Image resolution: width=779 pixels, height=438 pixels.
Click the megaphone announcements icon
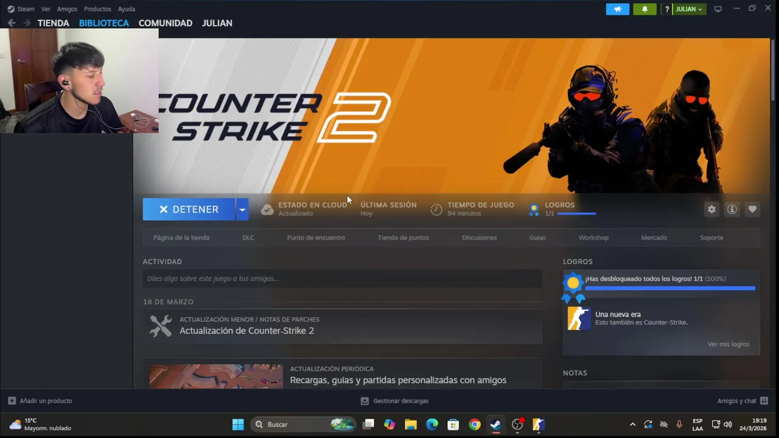coord(617,9)
